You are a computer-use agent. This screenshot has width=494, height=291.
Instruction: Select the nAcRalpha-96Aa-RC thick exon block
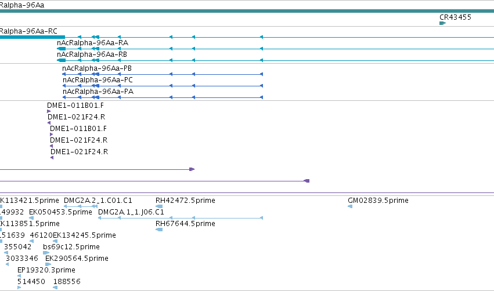click(x=33, y=37)
